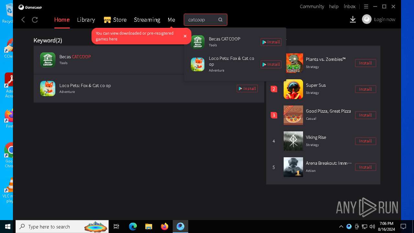Show hidden tray icons chevron
This screenshot has height=233, width=414.
tap(341, 227)
